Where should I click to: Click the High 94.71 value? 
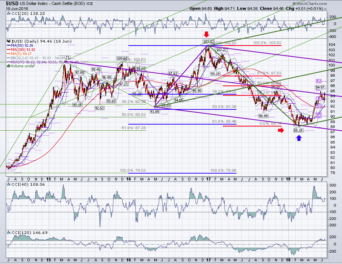coord(224,8)
